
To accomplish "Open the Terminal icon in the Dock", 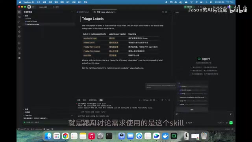I will (109, 136).
